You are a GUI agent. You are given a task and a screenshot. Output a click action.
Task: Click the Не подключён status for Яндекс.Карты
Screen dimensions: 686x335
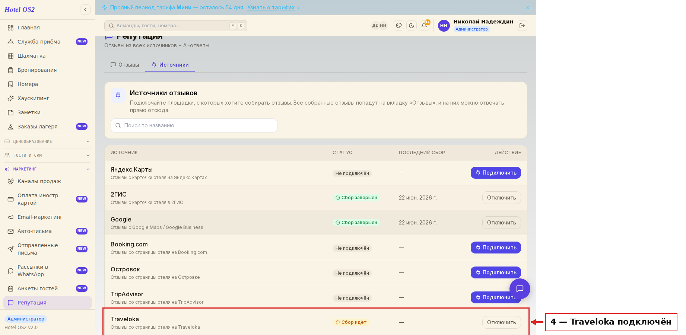tap(352, 173)
